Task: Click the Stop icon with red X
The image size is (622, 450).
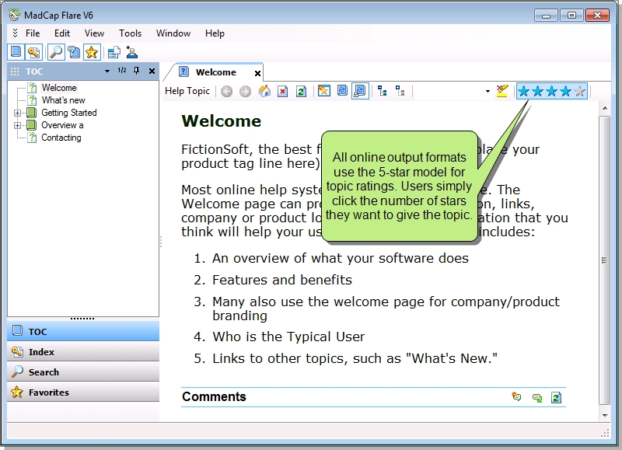Action: click(x=282, y=91)
